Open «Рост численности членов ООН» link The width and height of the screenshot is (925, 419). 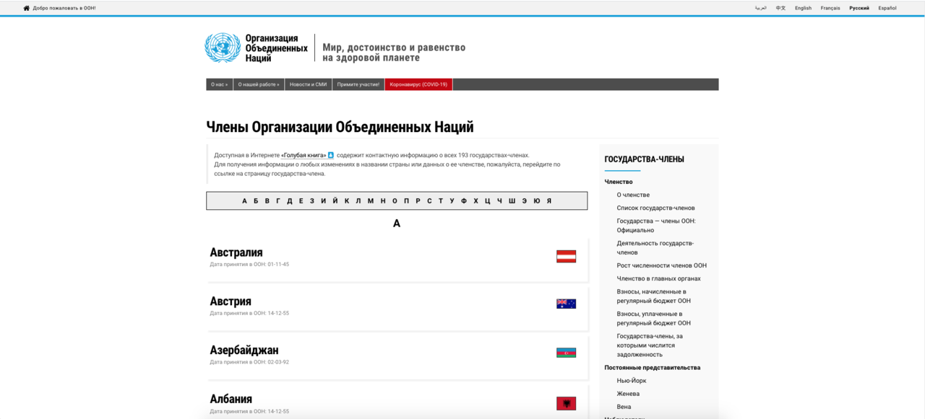tap(662, 265)
